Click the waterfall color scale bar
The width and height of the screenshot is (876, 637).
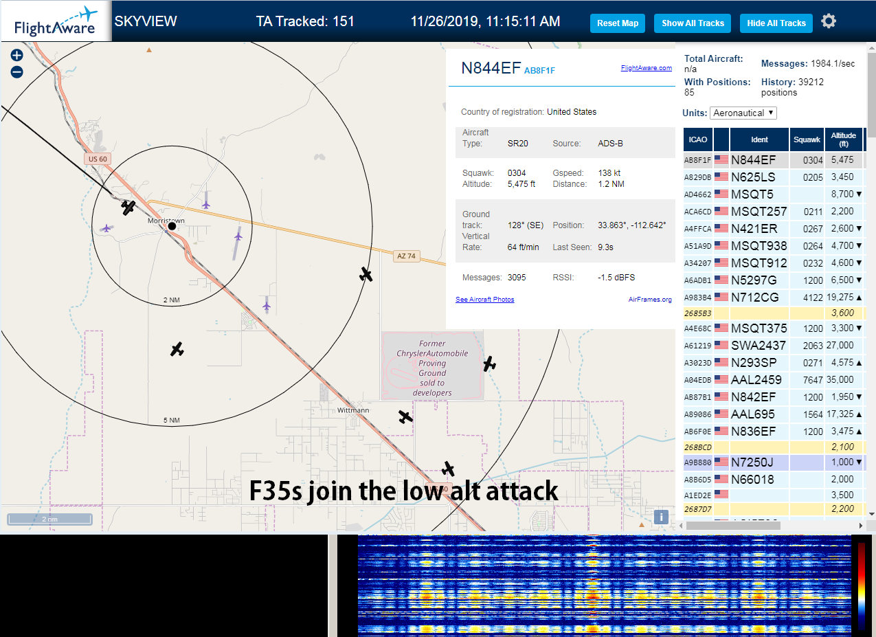click(x=862, y=585)
